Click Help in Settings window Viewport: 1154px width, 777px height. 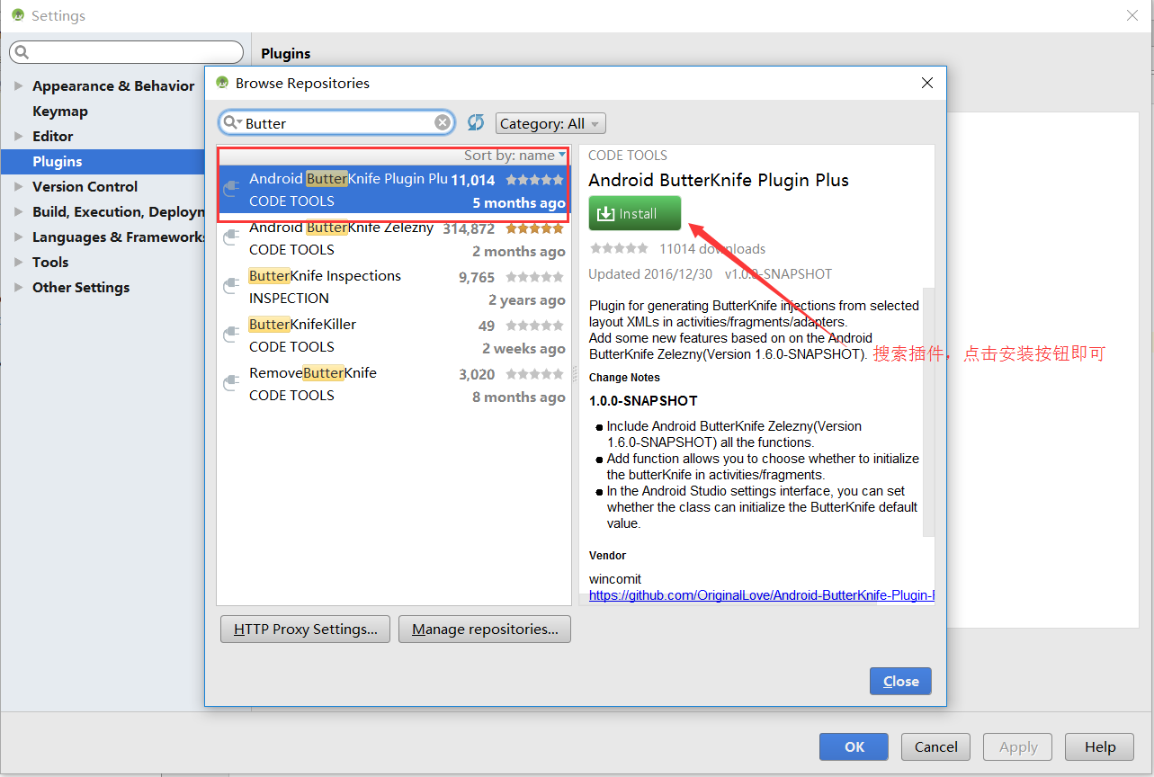tap(1099, 746)
